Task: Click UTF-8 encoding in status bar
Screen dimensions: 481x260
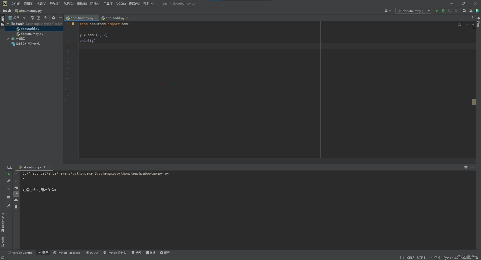Action: [421, 257]
